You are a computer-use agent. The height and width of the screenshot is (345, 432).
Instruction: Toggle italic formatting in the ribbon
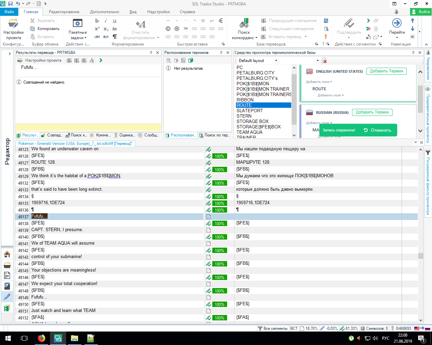106,21
